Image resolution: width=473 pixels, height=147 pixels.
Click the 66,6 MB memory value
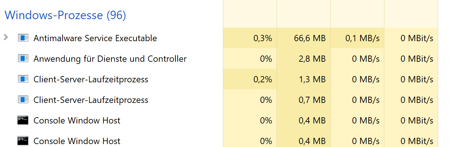pos(310,38)
